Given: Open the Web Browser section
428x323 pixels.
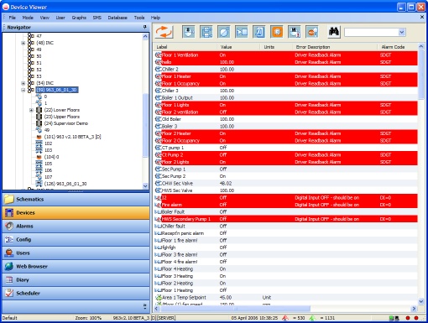Looking at the screenshot, I should click(76, 266).
